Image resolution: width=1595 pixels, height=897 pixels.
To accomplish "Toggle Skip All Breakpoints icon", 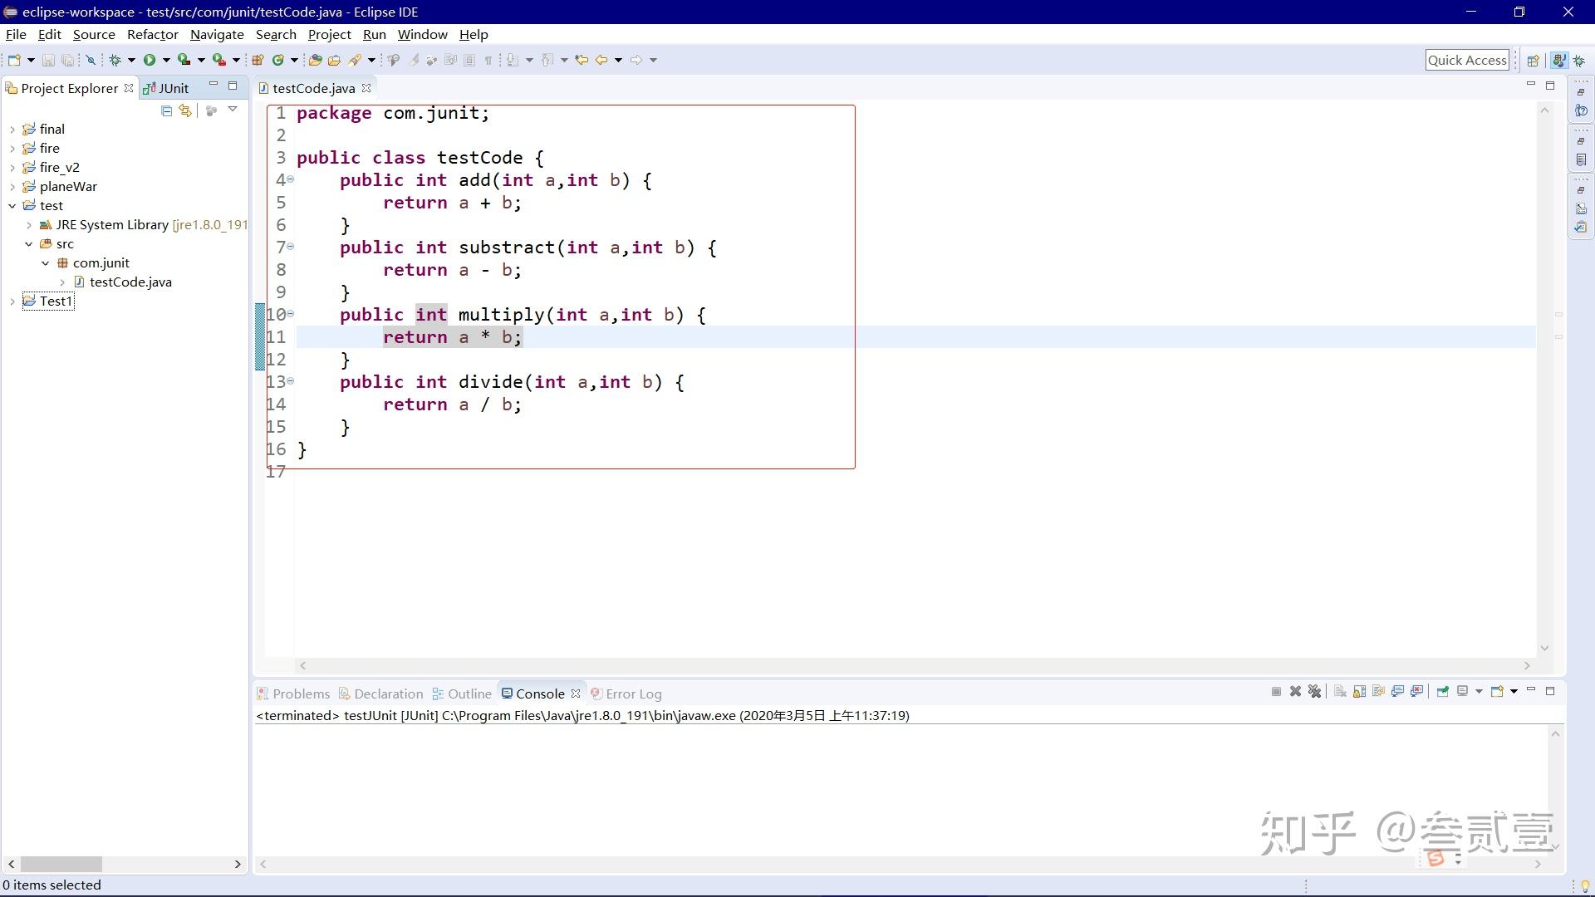I will point(91,60).
